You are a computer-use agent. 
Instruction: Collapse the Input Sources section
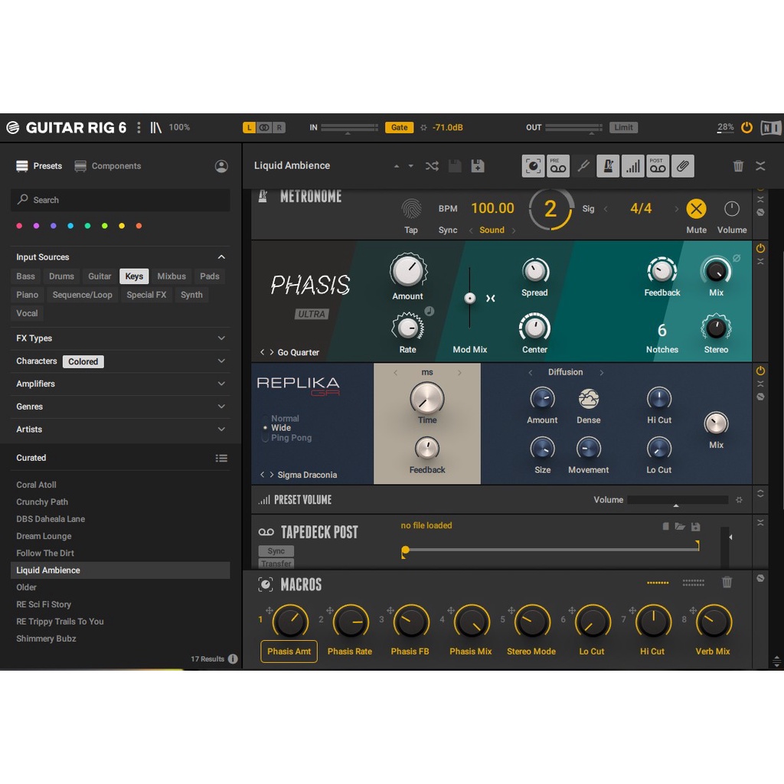click(221, 257)
